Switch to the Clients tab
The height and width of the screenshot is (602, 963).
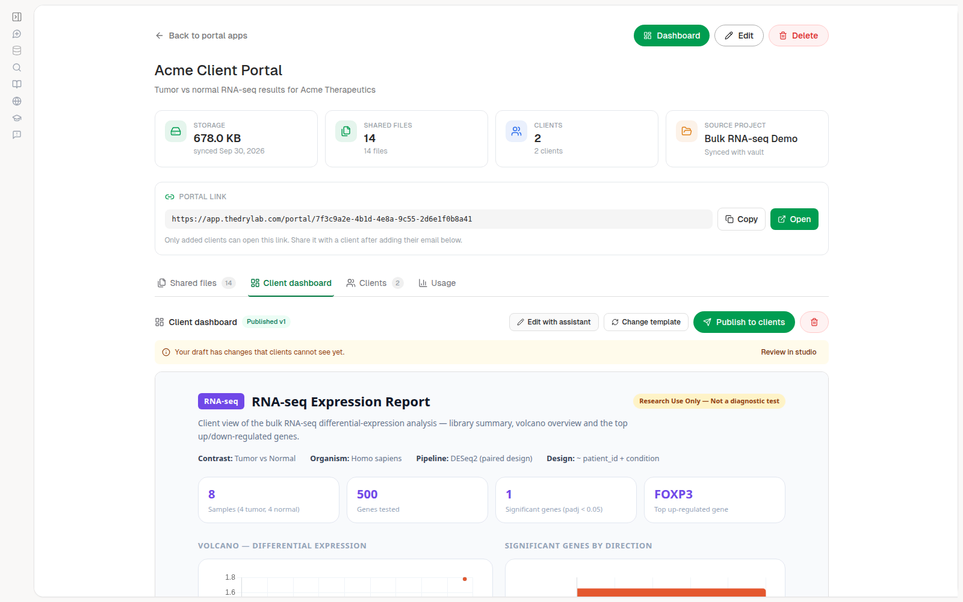coord(374,283)
